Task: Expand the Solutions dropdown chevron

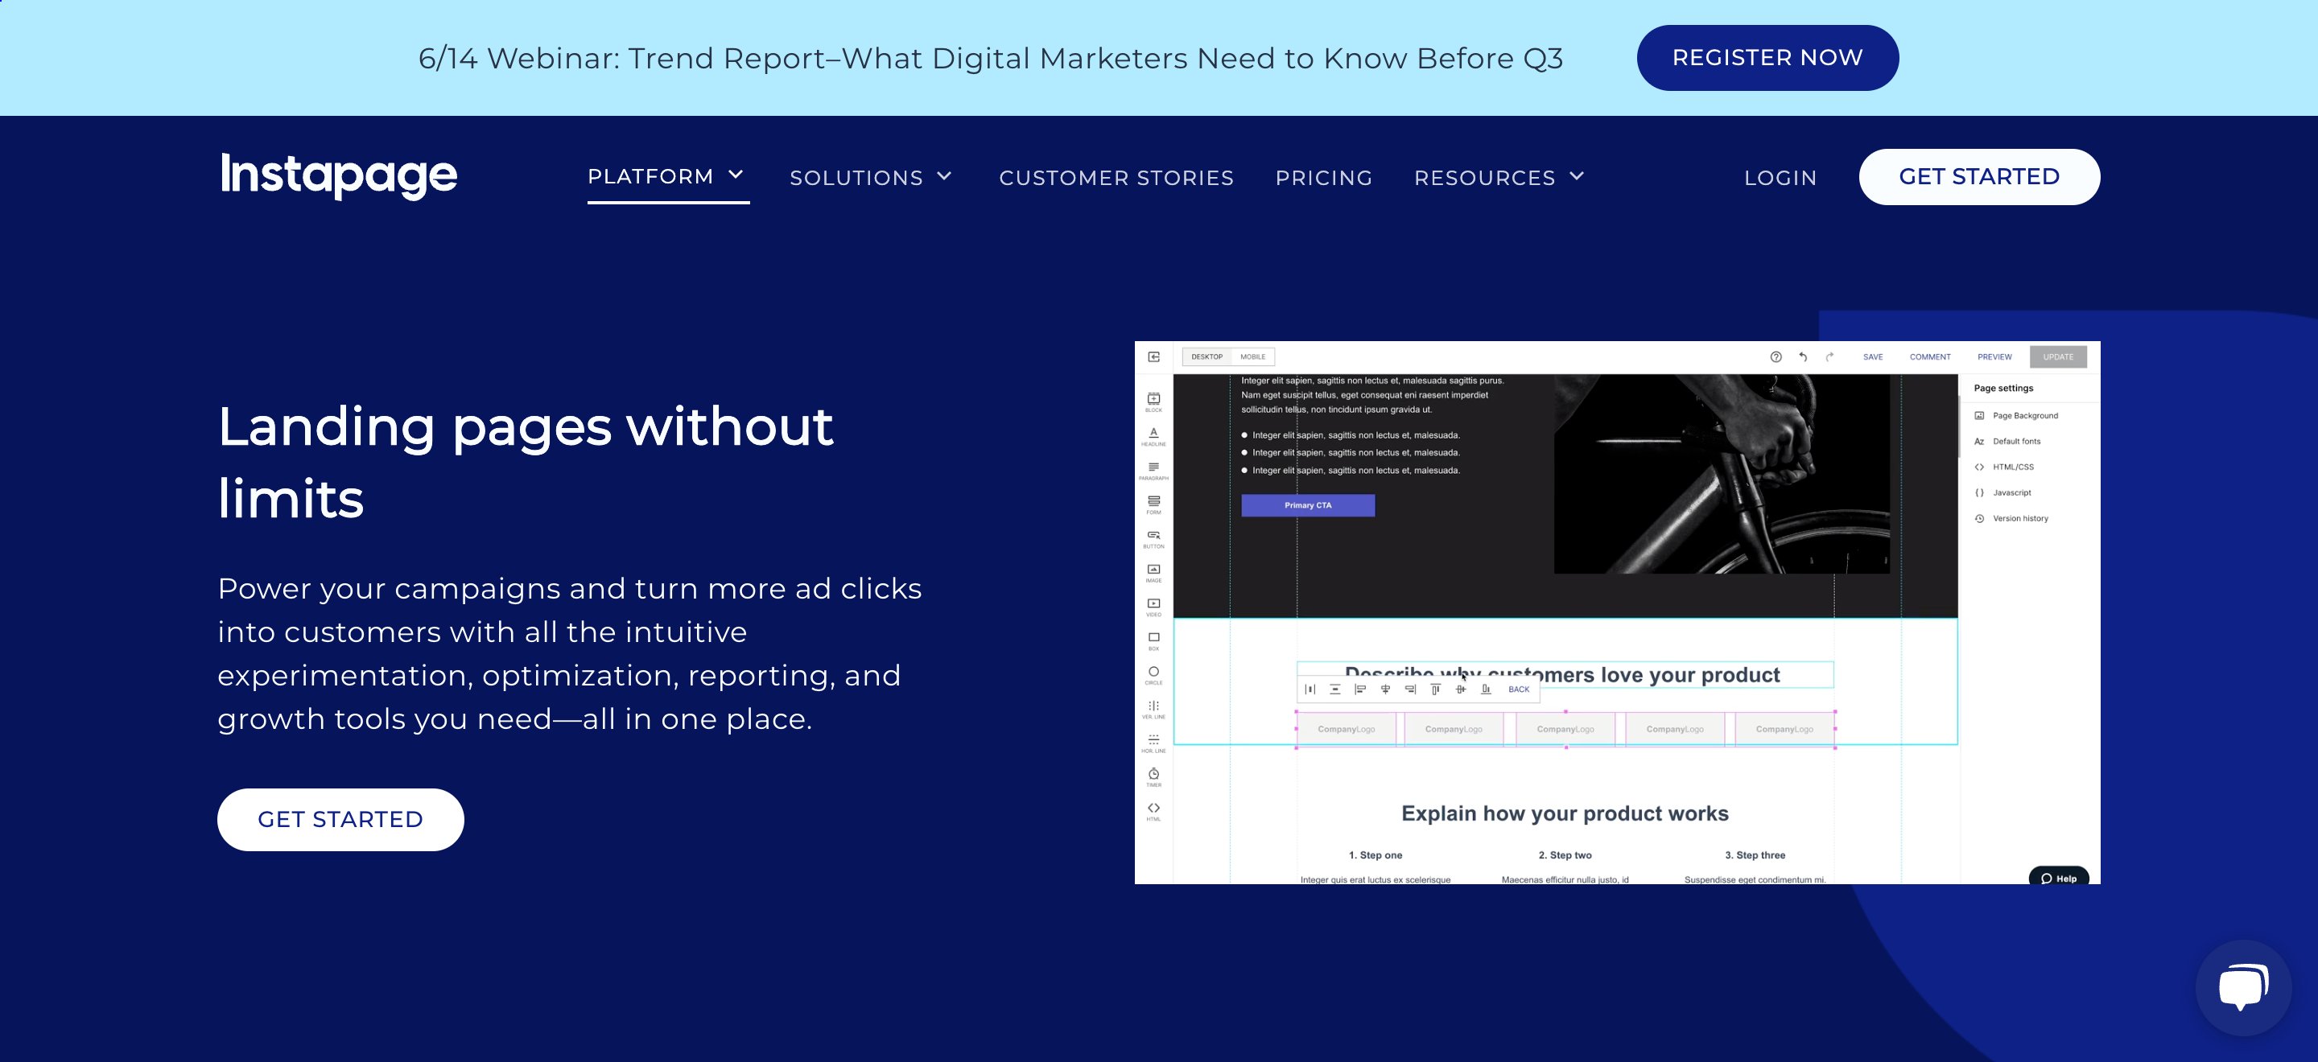Action: click(x=944, y=176)
